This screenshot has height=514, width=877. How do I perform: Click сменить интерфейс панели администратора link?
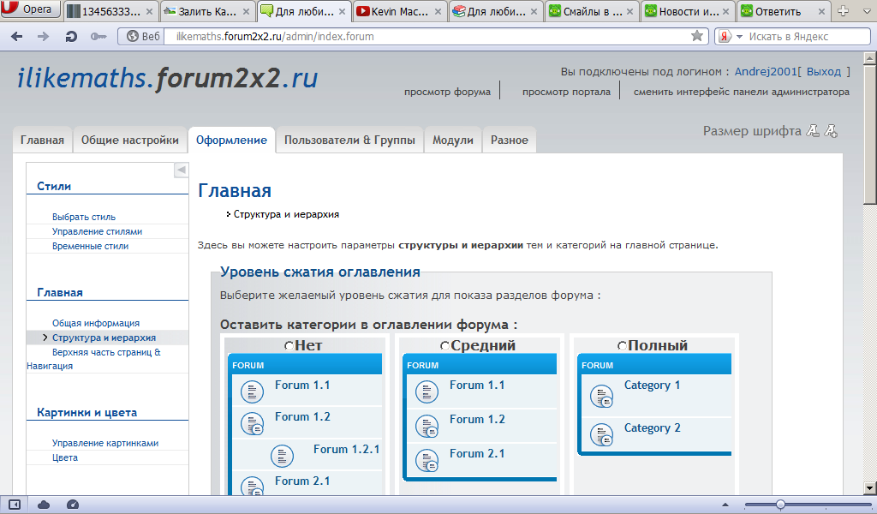pyautogui.click(x=741, y=92)
